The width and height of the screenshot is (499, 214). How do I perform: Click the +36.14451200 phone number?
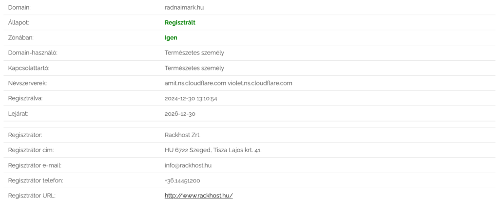[x=182, y=180]
